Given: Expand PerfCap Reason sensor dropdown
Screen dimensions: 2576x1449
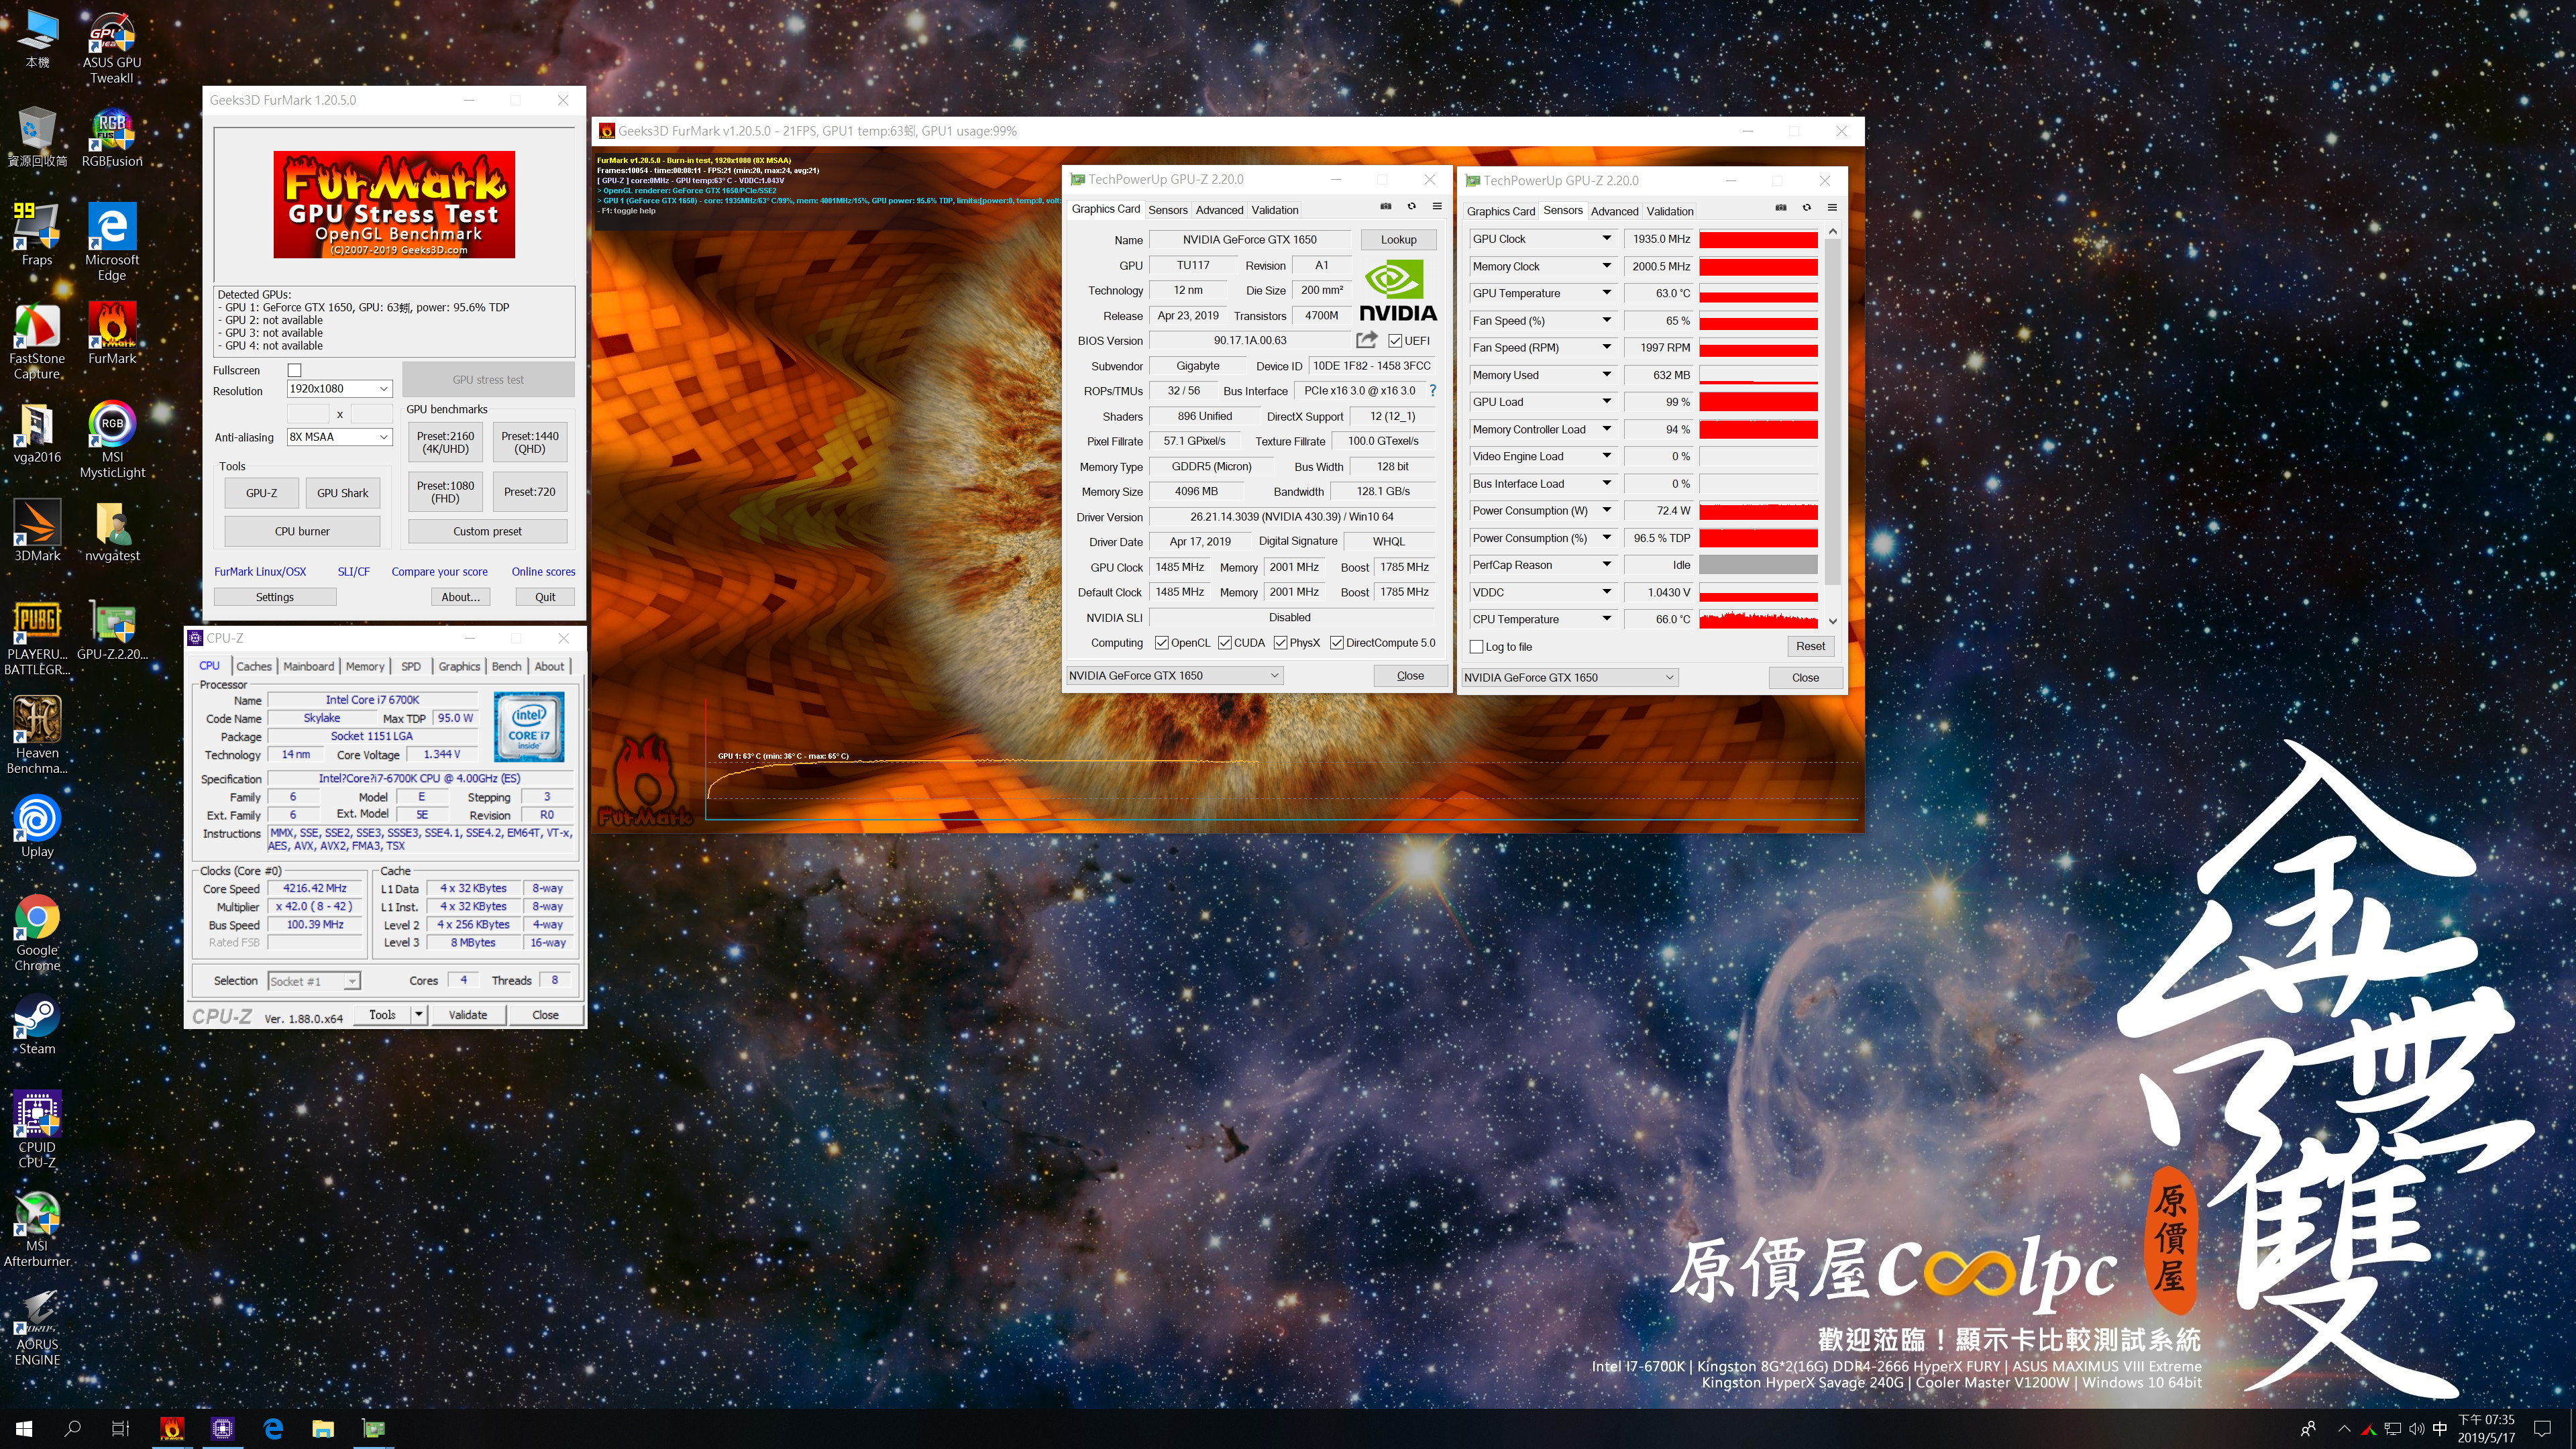Looking at the screenshot, I should [1606, 565].
